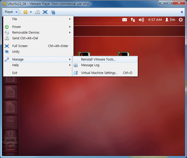Expand the Help submenu arrow
The height and width of the screenshot is (158, 187).
pyautogui.click(x=70, y=65)
